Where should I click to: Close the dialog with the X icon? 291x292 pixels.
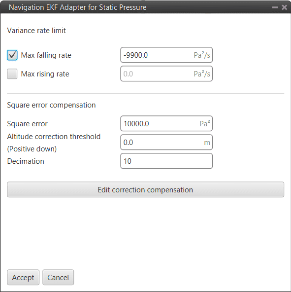pos(284,7)
